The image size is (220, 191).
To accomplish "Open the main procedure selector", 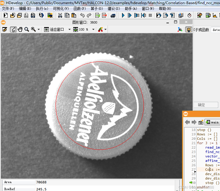I will tap(212, 122).
